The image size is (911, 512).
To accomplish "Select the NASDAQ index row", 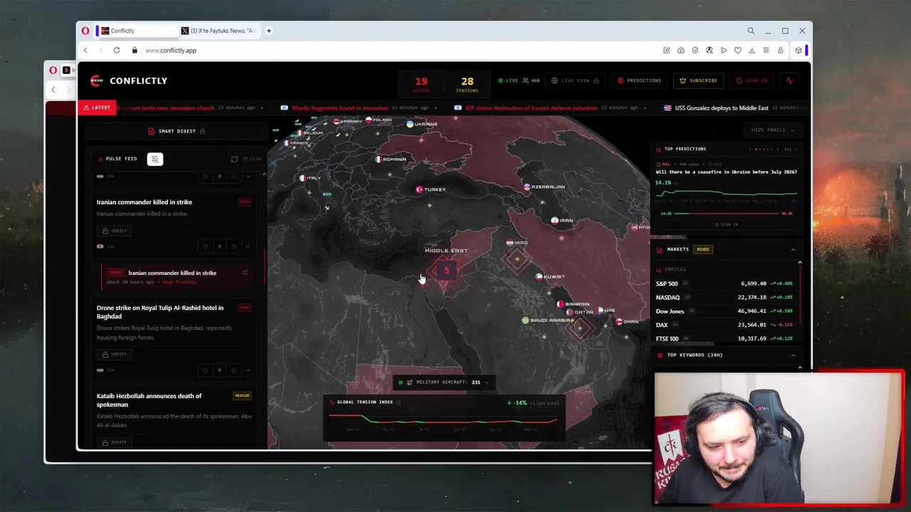I will tap(724, 297).
